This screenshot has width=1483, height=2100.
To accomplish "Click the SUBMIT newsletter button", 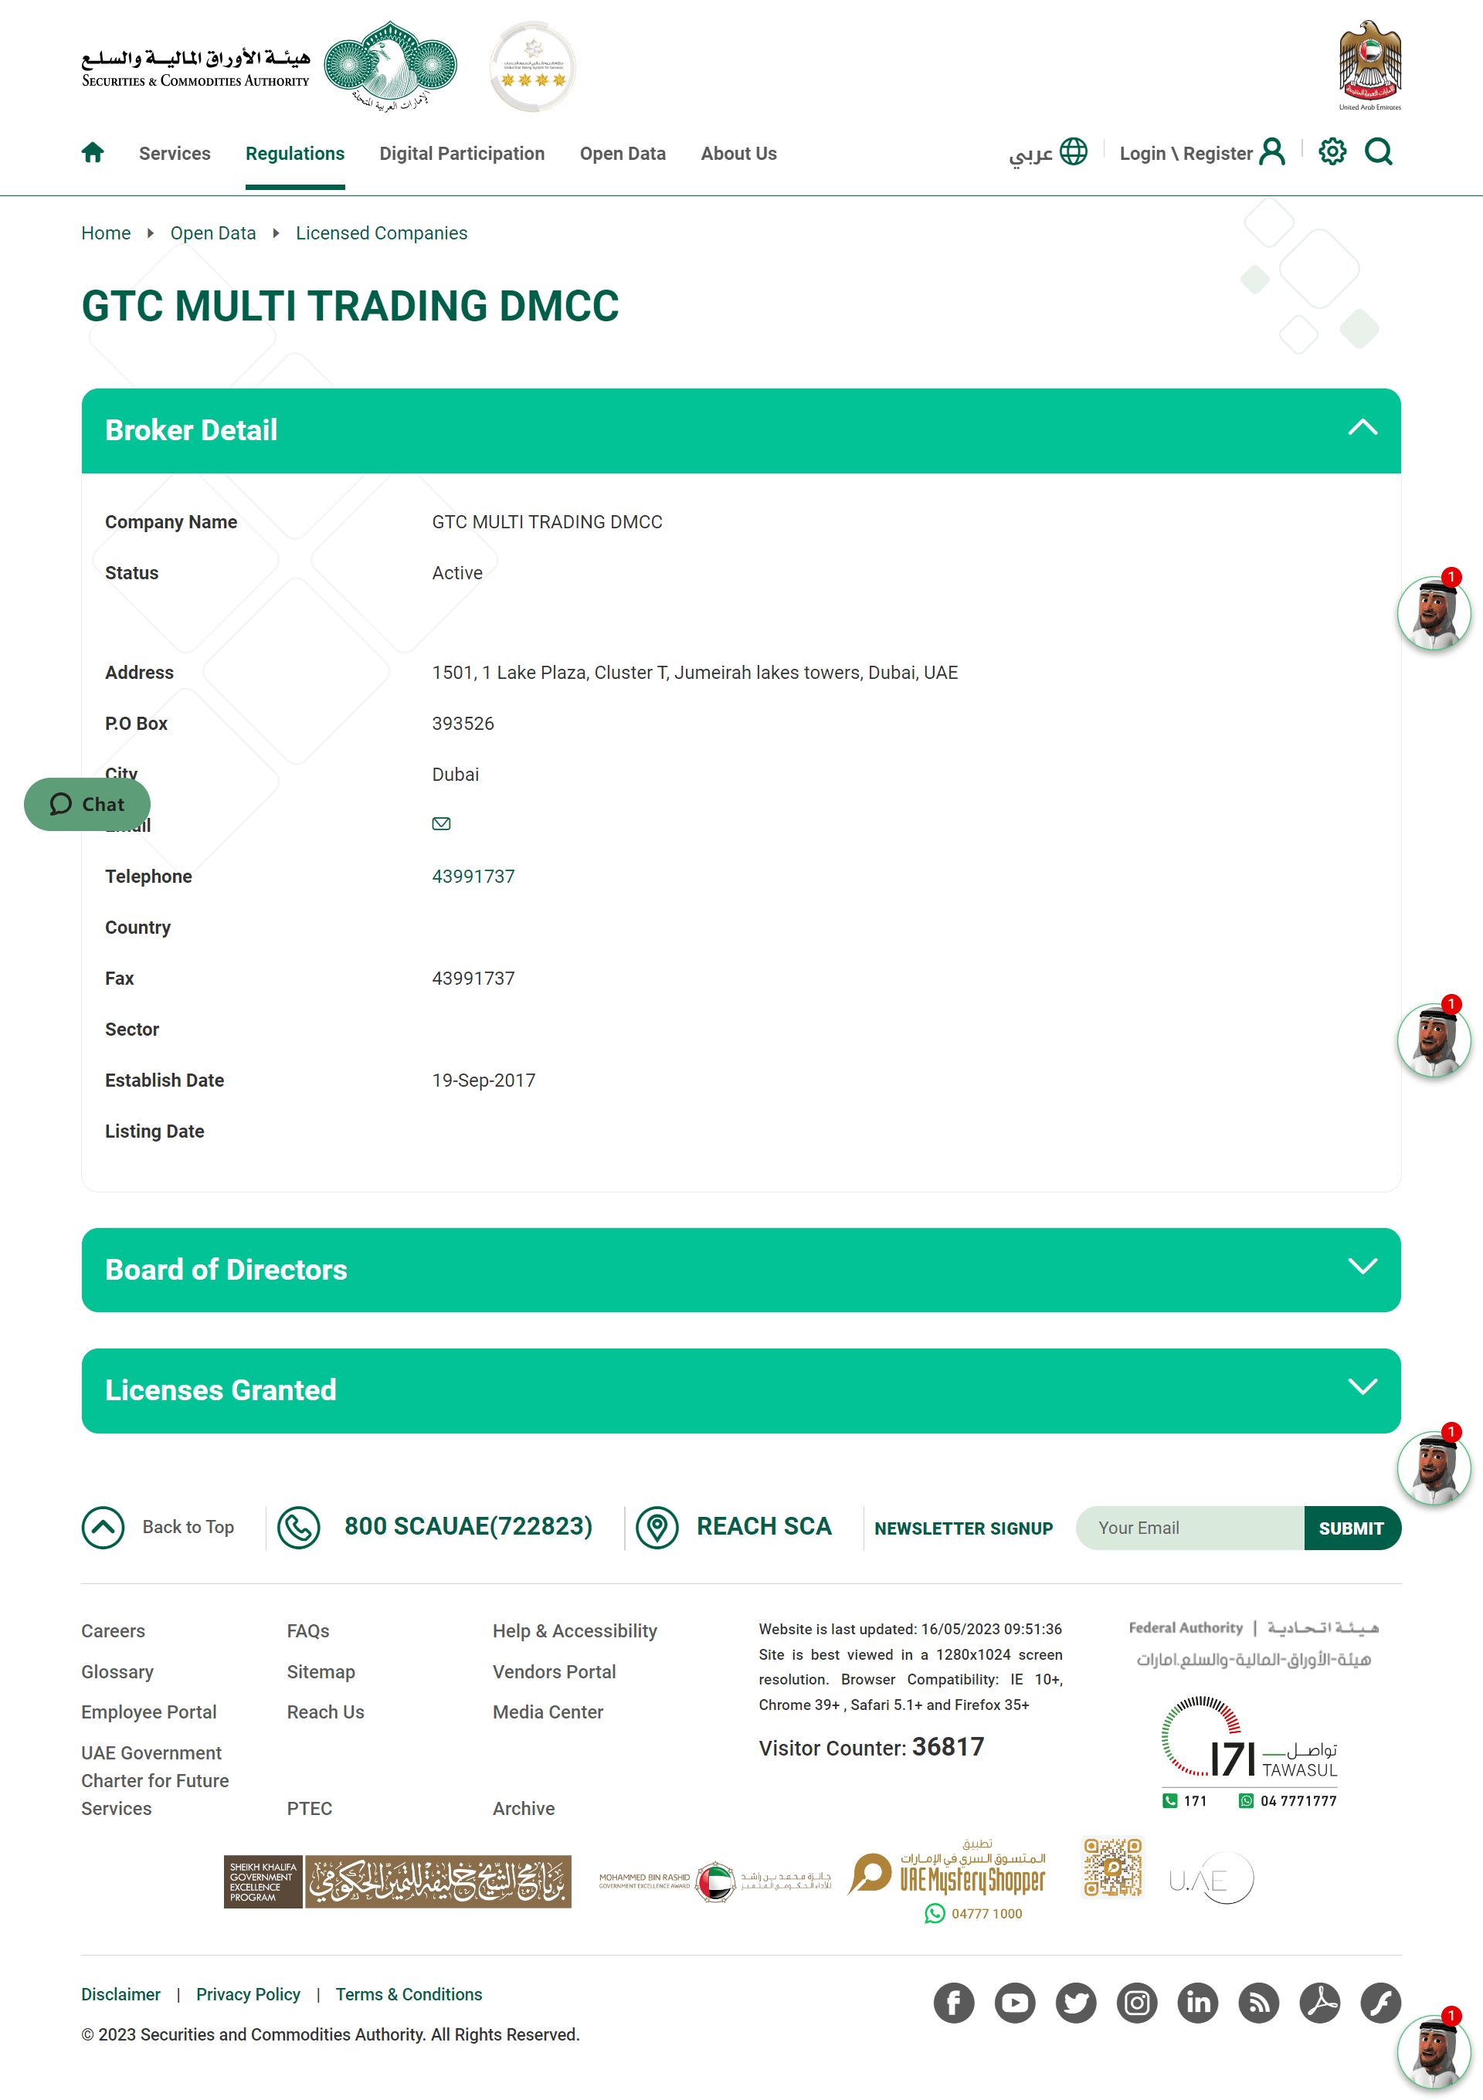I will click(x=1352, y=1528).
